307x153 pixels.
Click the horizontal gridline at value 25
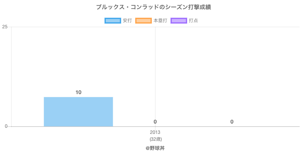pos(155,27)
